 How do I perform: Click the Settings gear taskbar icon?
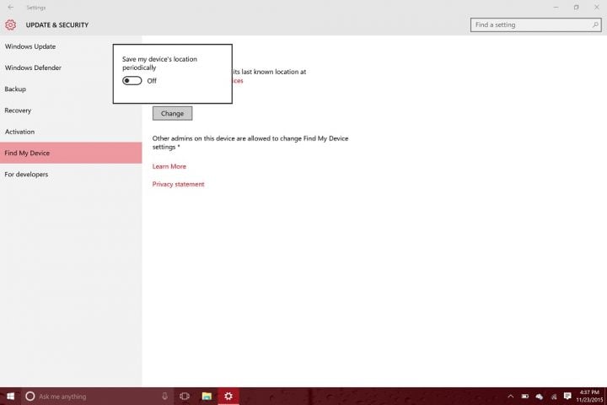pos(228,396)
